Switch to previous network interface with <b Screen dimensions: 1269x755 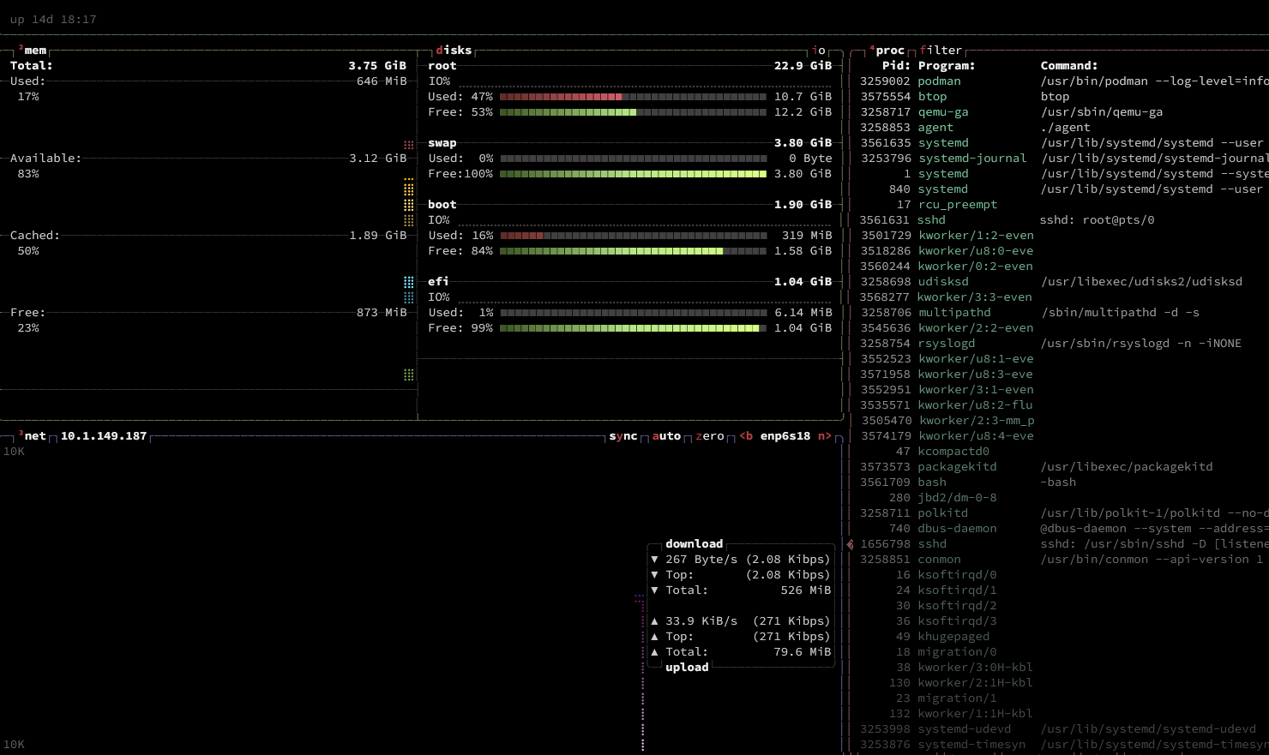[746, 436]
